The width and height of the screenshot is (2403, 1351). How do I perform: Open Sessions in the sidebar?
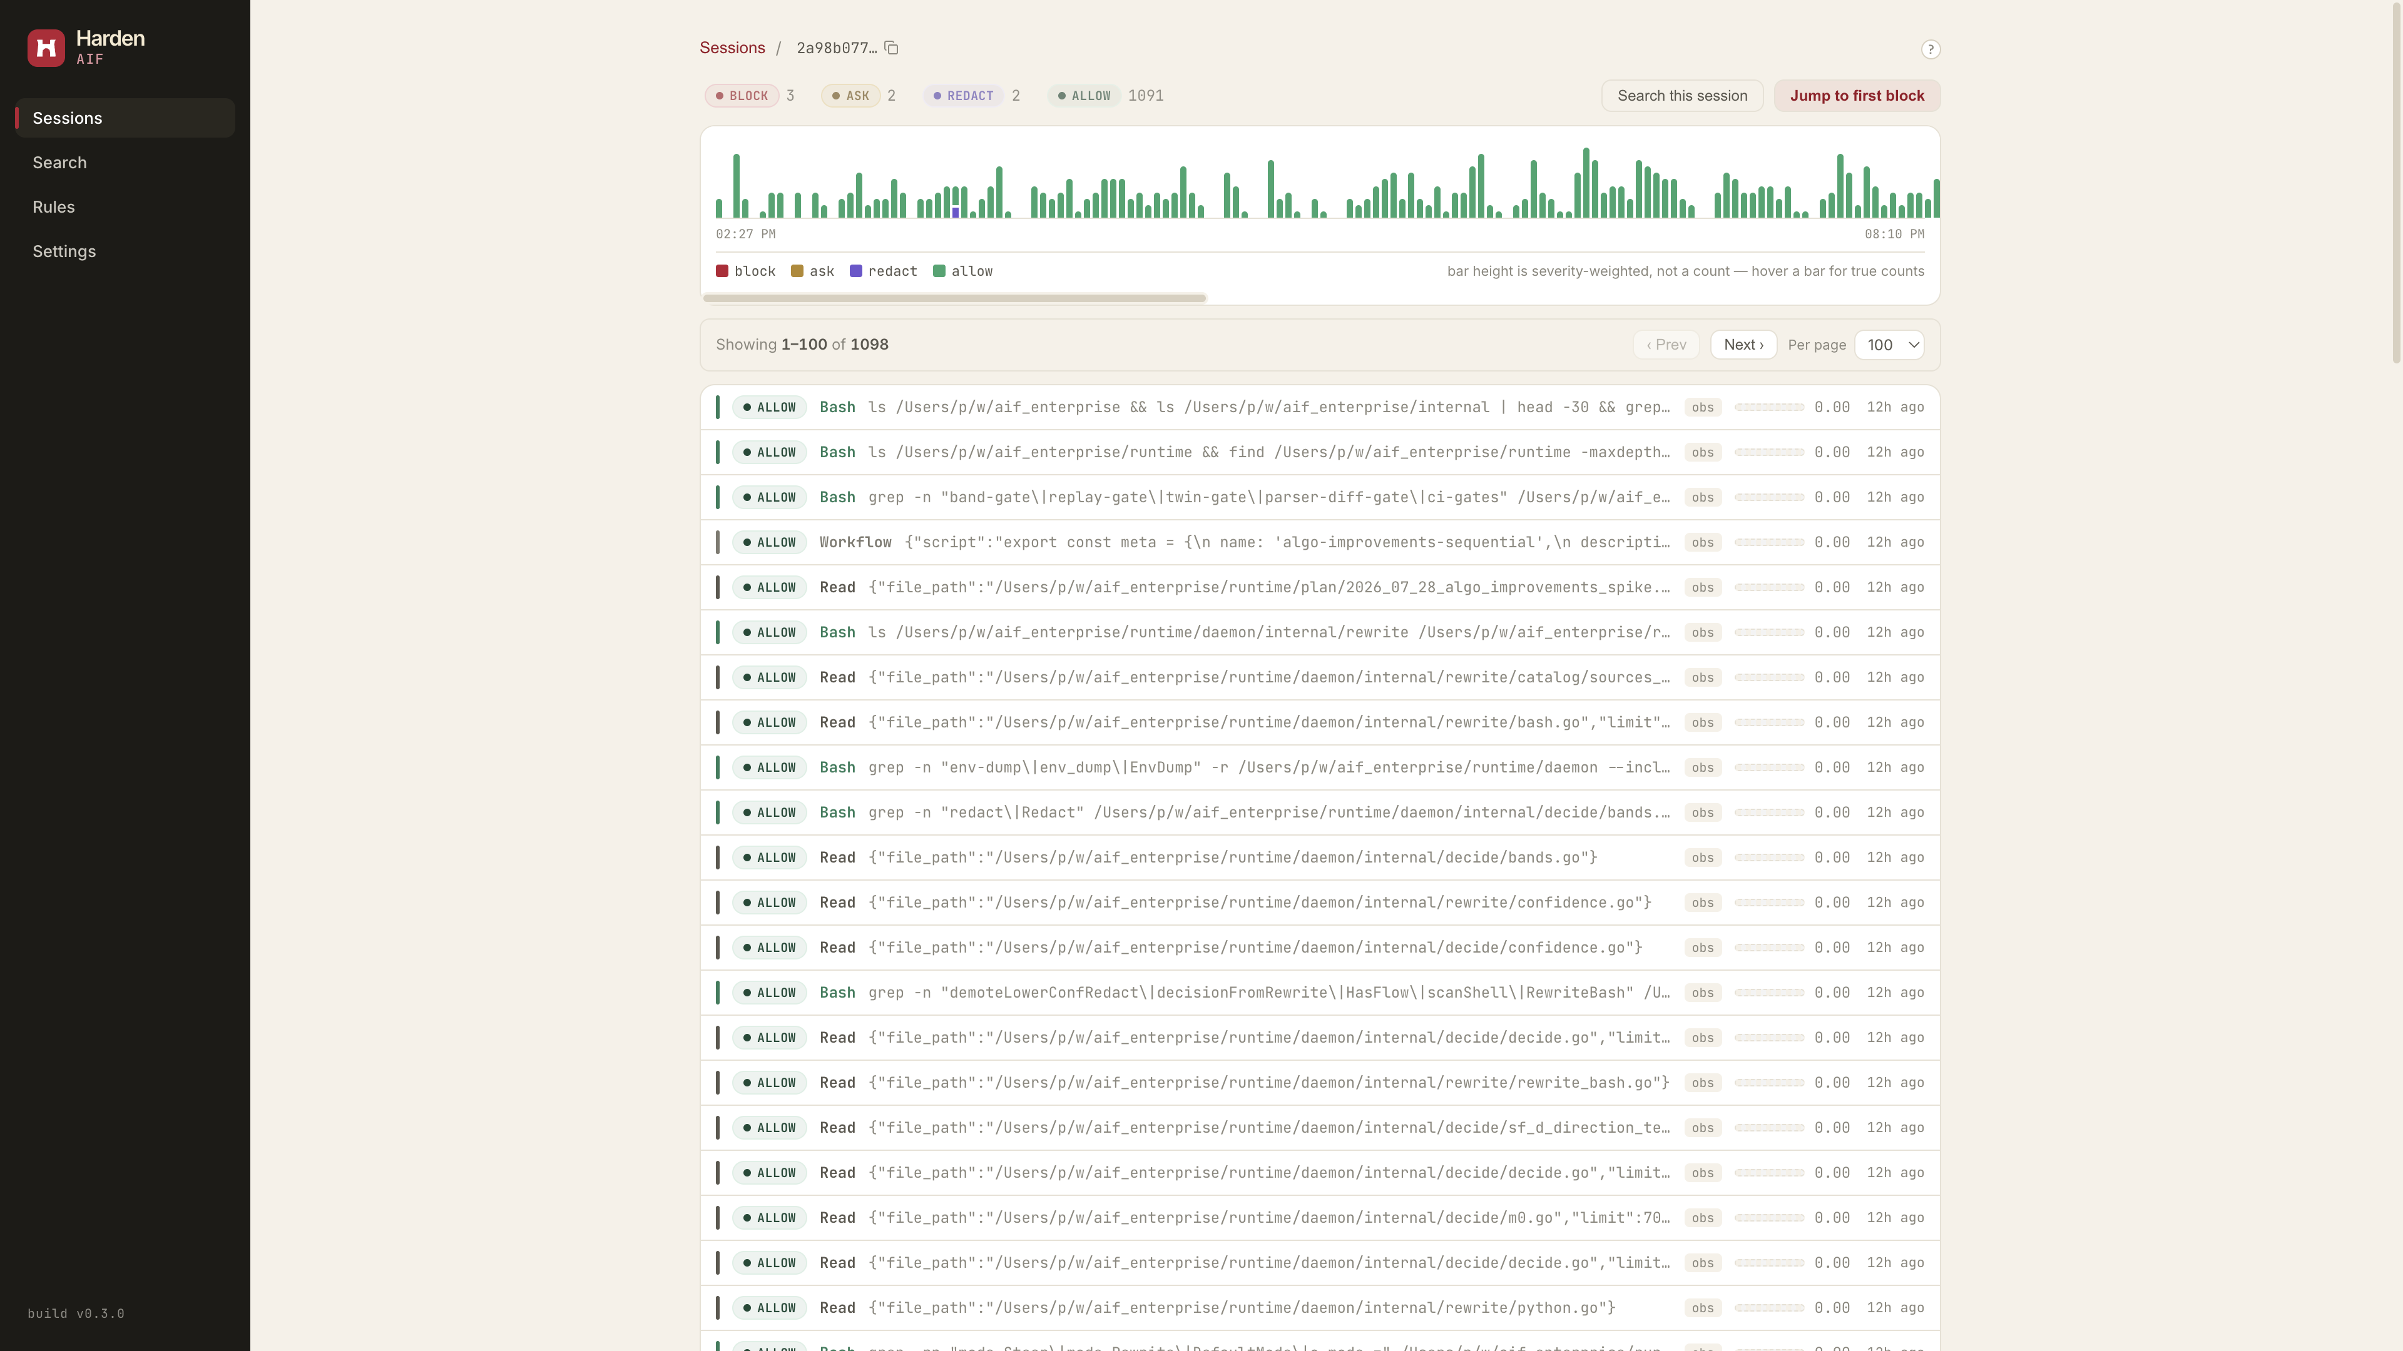(125, 118)
